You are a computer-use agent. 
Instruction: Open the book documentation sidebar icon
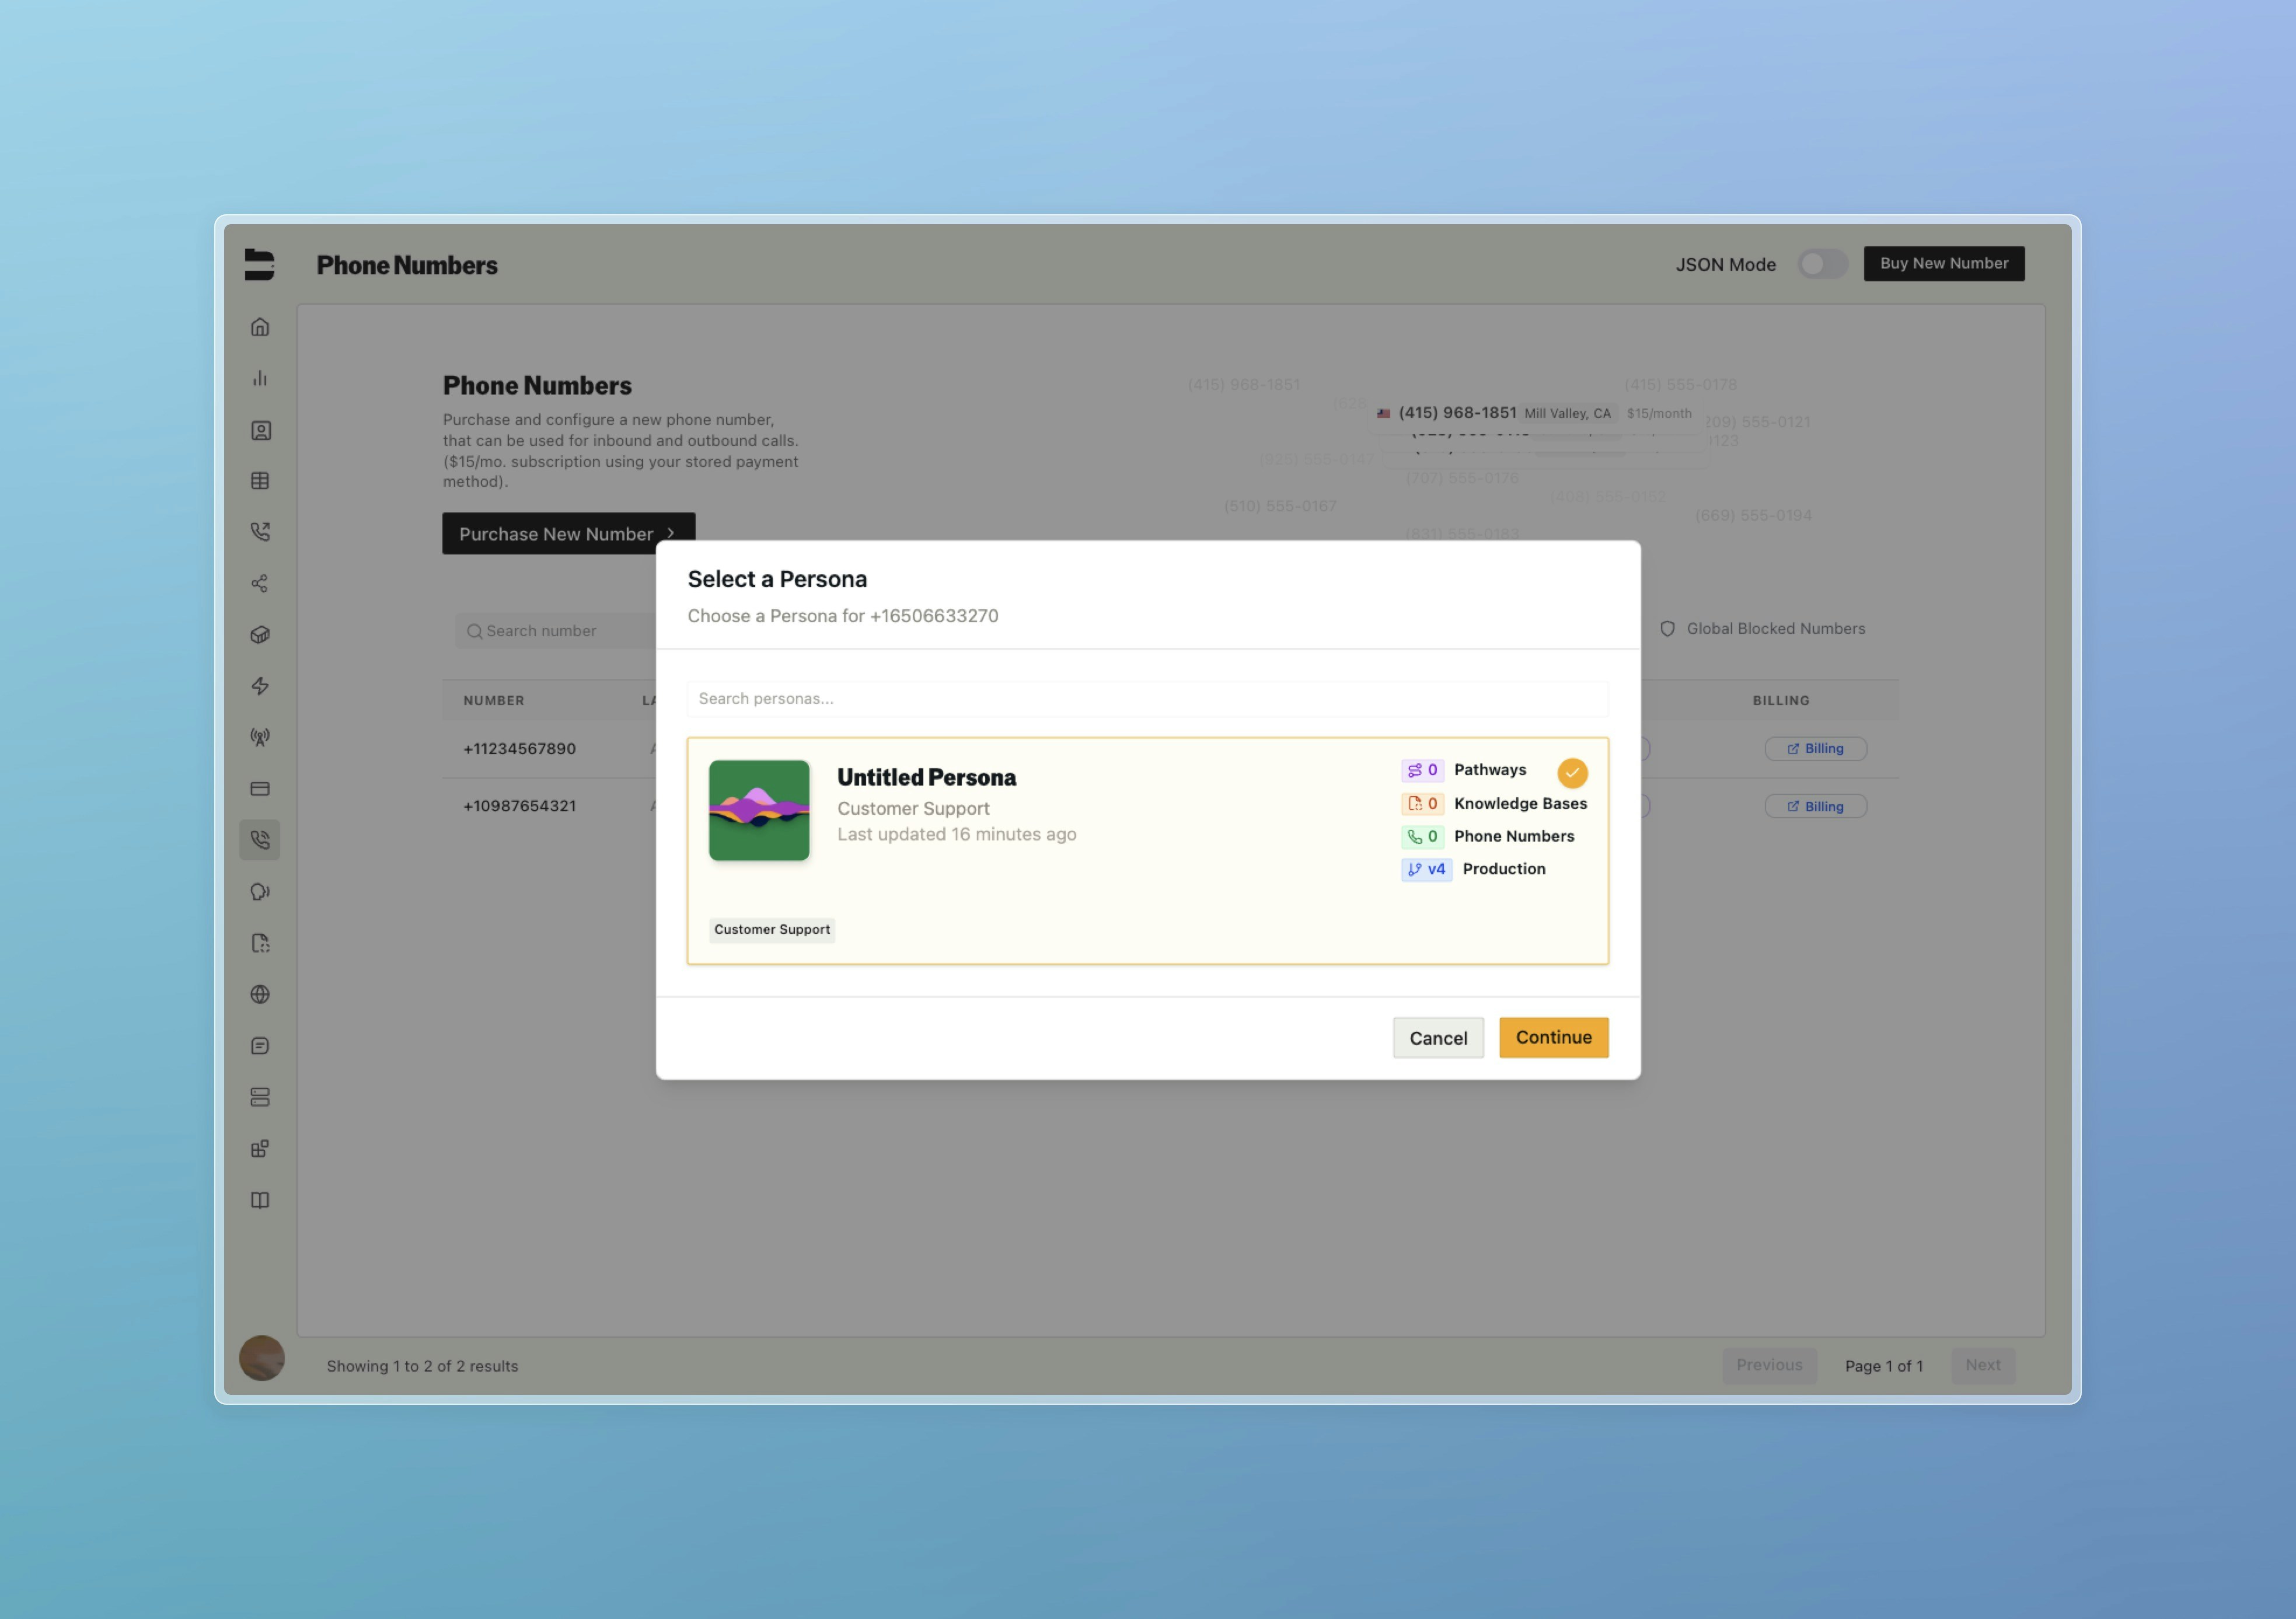click(x=260, y=1200)
